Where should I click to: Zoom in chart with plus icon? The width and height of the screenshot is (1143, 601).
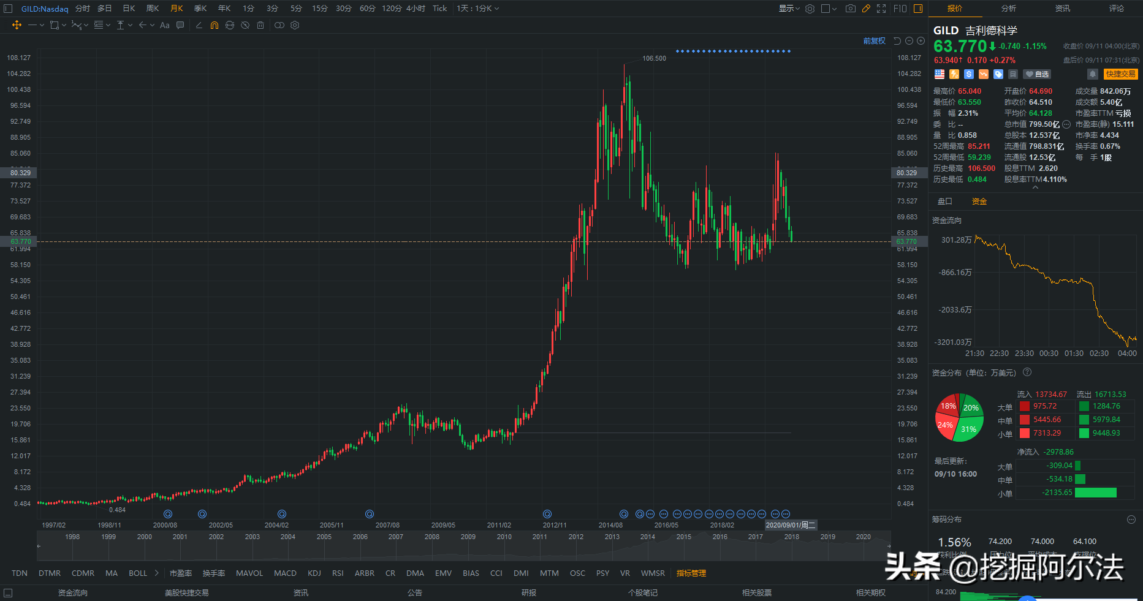click(921, 41)
